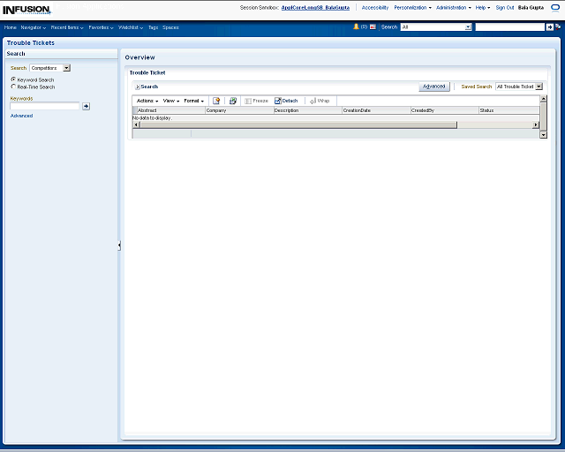Collapse the left pane with the splitter arrow

click(119, 245)
